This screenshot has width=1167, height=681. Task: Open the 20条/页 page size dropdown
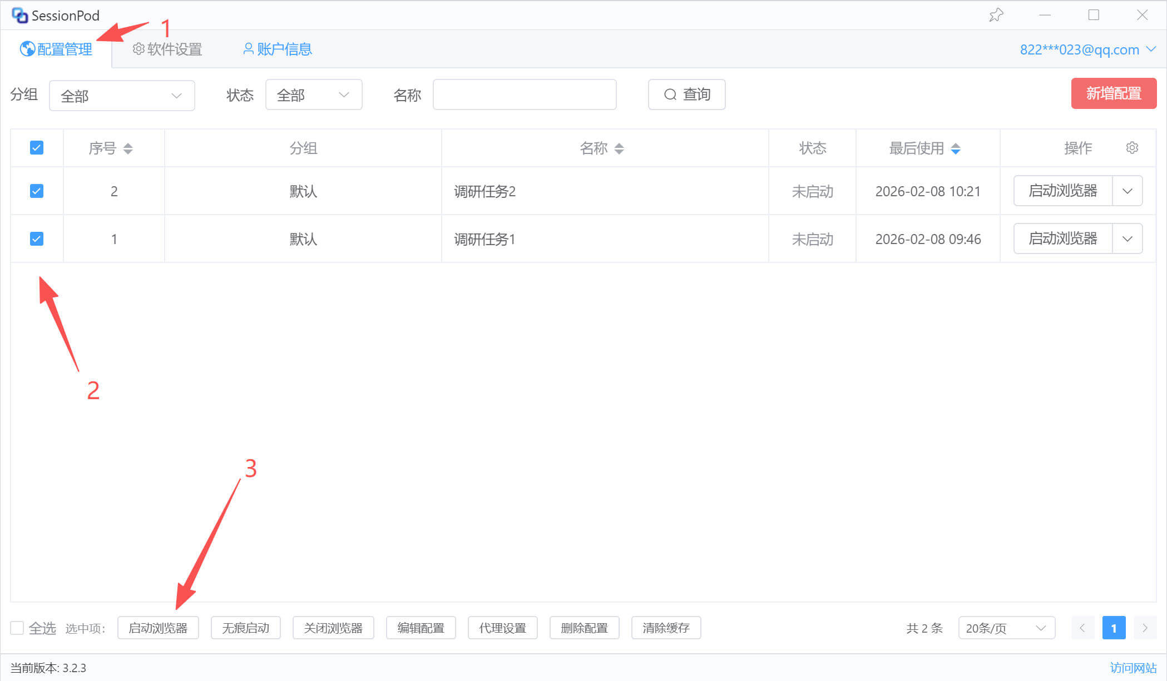(1006, 628)
